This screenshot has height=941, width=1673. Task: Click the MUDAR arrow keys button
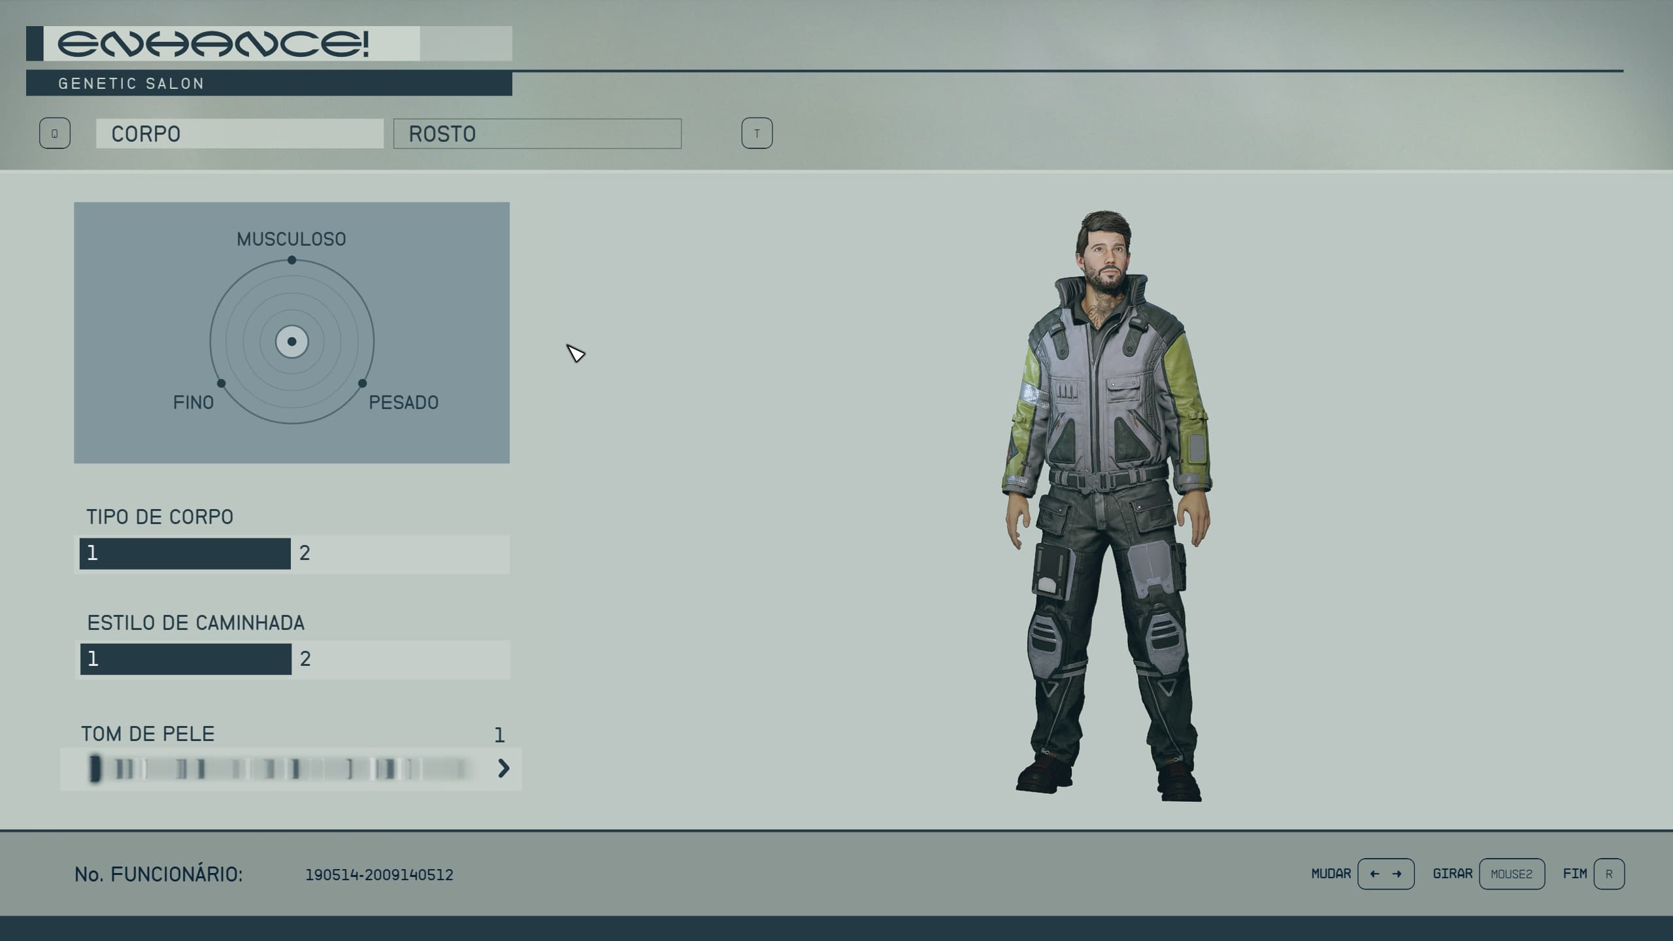(1385, 874)
